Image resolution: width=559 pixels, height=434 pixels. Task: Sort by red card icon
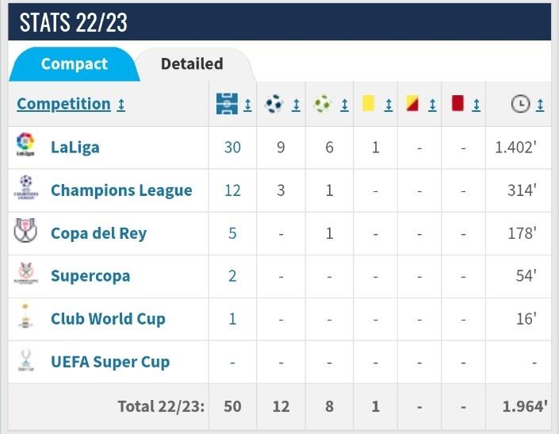(x=458, y=104)
